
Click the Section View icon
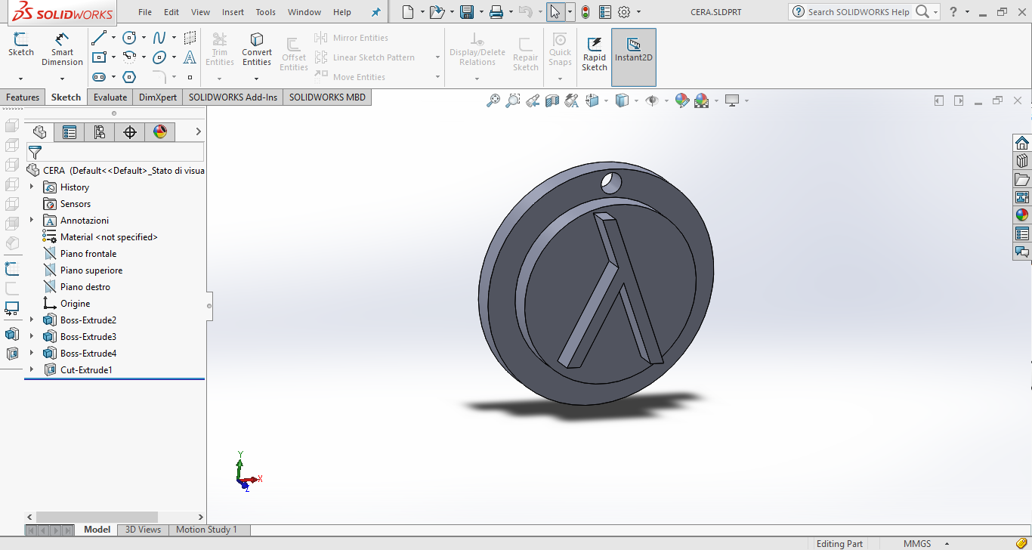(x=552, y=100)
